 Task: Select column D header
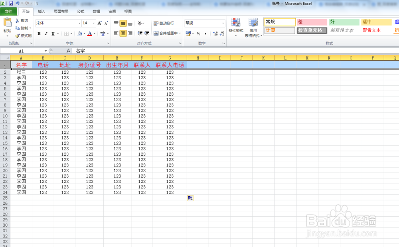point(89,58)
